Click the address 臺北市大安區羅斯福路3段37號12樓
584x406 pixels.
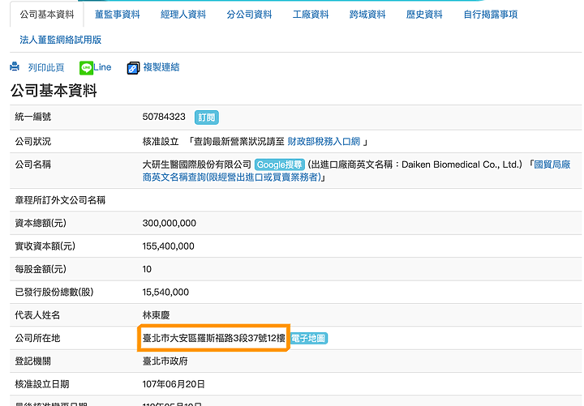(x=214, y=338)
